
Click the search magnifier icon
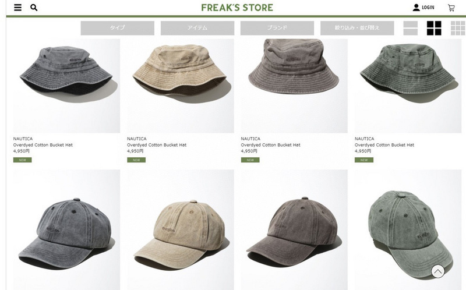click(x=34, y=8)
